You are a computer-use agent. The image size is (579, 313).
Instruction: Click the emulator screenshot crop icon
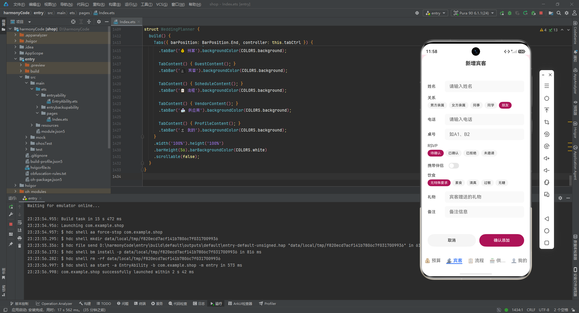click(x=547, y=122)
